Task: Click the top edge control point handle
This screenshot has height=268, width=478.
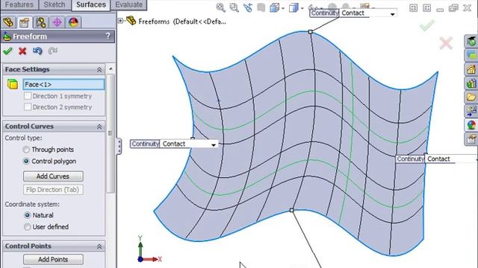Action: pos(311,31)
